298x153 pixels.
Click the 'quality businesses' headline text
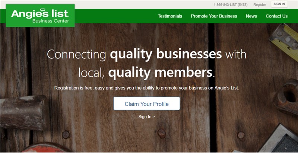click(166, 54)
